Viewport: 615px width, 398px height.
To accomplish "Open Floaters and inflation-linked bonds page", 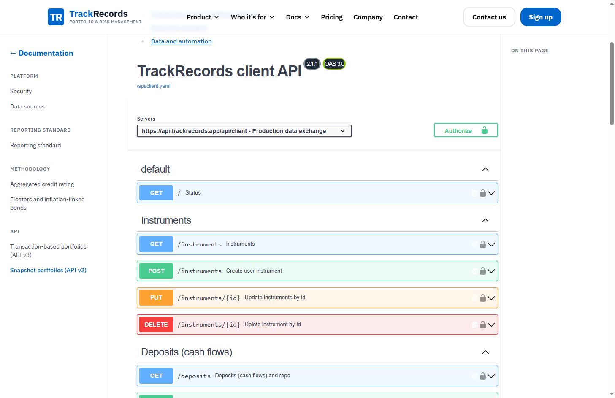I will pyautogui.click(x=47, y=203).
